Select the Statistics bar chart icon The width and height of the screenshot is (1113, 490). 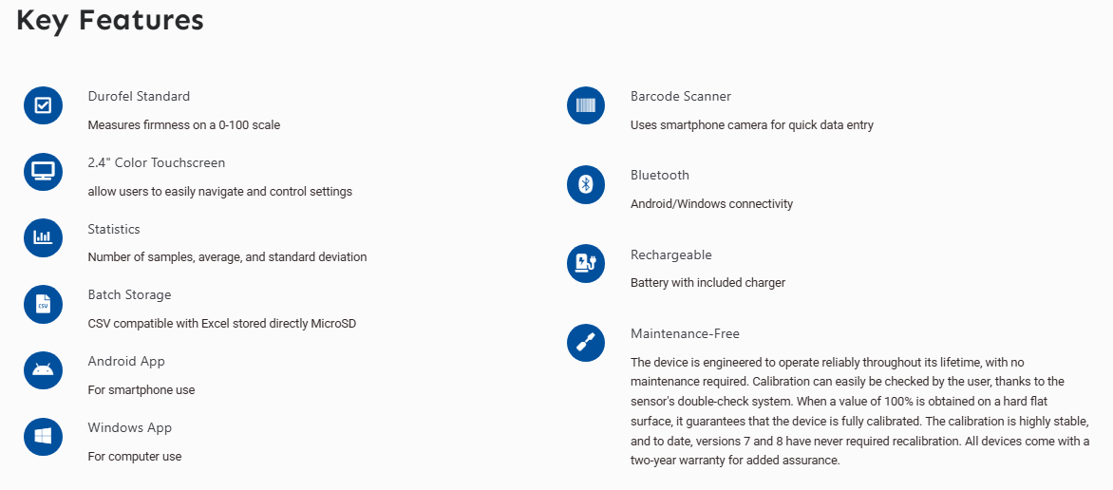tap(44, 238)
